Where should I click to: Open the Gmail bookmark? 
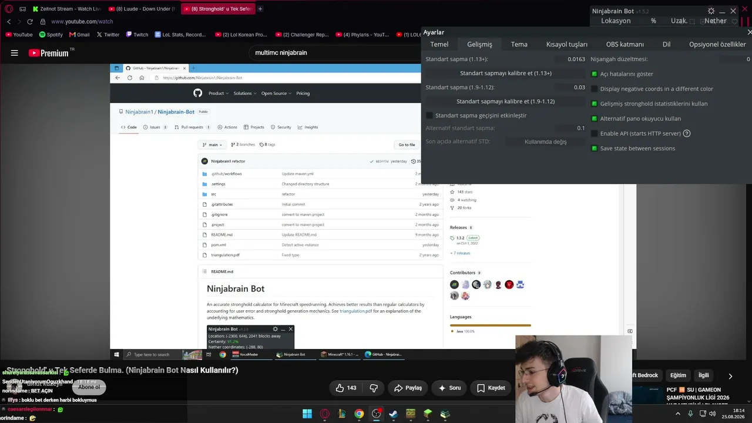click(x=79, y=35)
